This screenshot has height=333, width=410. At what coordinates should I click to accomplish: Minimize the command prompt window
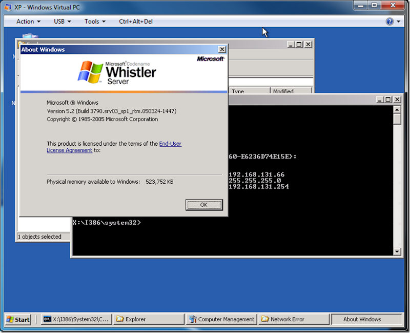(x=379, y=100)
